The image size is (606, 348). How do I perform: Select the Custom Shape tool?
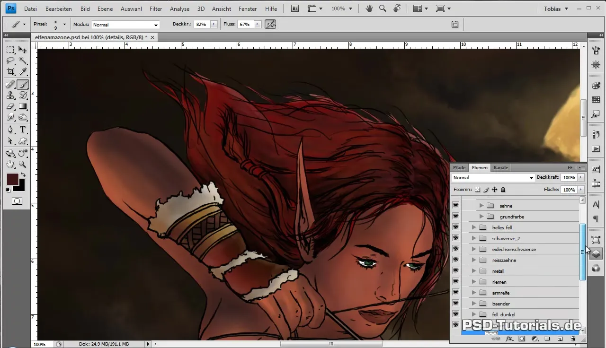(22, 141)
